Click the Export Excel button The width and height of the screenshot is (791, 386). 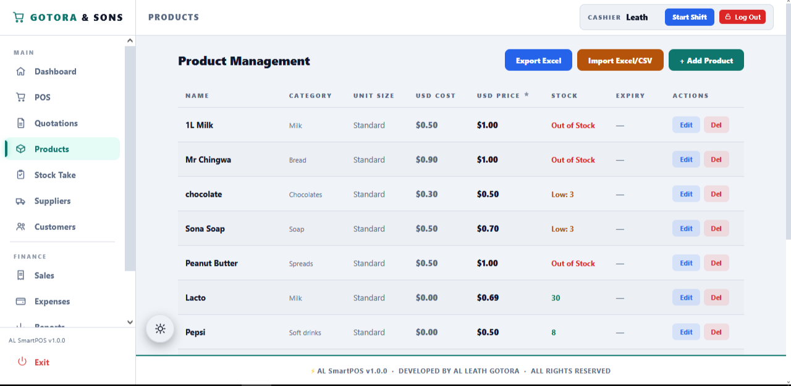coord(538,60)
